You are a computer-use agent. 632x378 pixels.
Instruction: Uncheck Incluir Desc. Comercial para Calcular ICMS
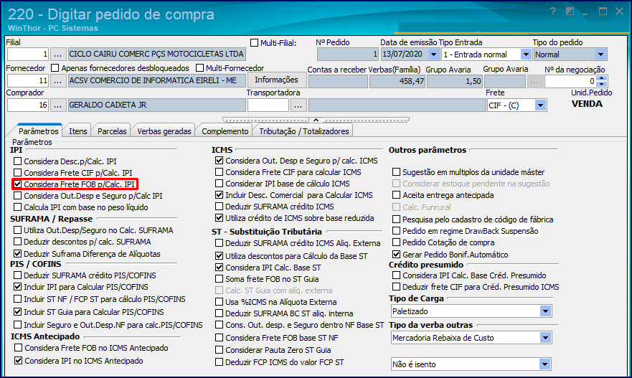pos(219,195)
